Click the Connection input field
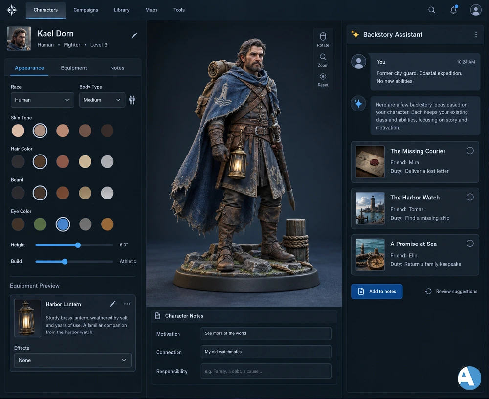Image resolution: width=489 pixels, height=399 pixels. 266,352
